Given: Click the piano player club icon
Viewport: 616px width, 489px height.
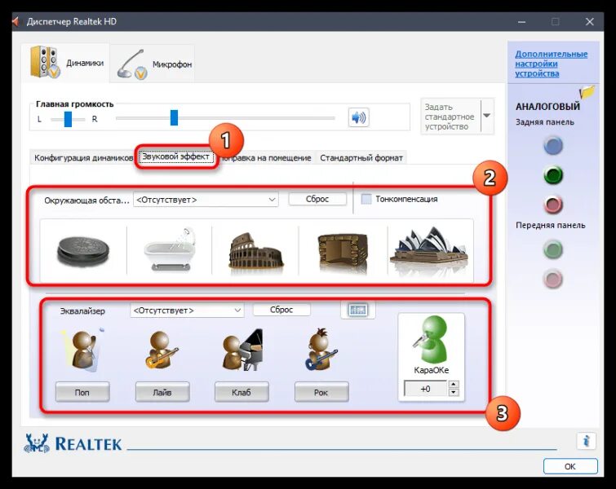Looking at the screenshot, I should click(x=242, y=350).
